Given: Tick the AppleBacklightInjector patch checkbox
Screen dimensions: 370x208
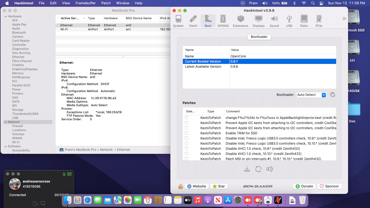Looking at the screenshot, I should click(186, 118).
